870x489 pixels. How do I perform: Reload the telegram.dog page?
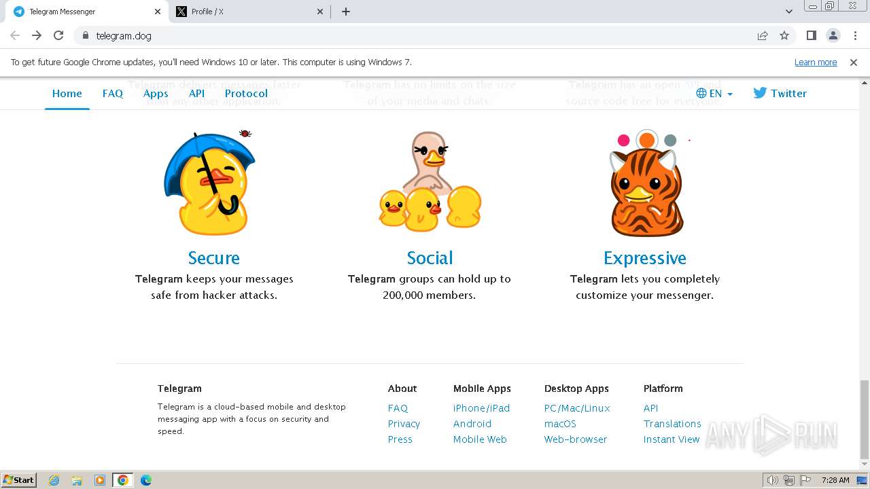tap(58, 35)
